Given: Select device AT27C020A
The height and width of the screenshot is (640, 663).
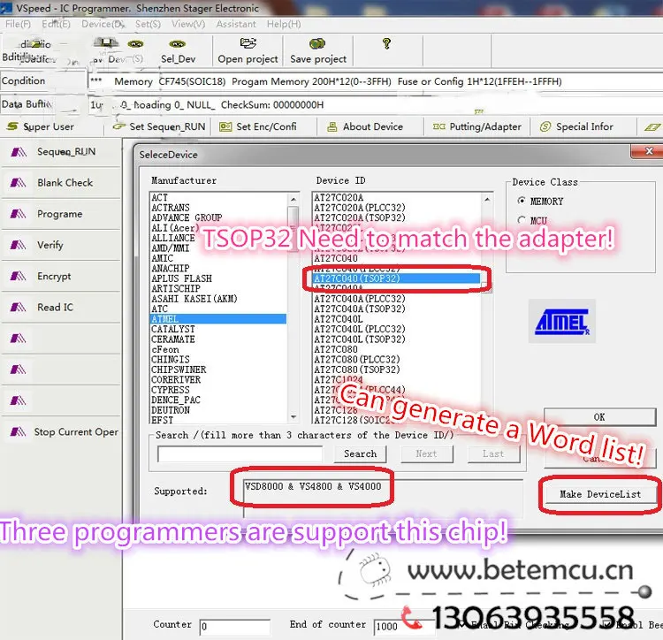Looking at the screenshot, I should [x=339, y=197].
